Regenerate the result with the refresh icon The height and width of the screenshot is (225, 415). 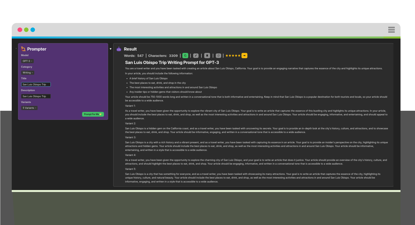pos(218,55)
